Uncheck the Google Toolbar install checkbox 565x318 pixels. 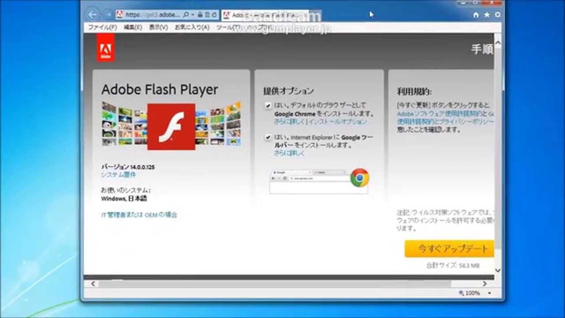pyautogui.click(x=268, y=137)
